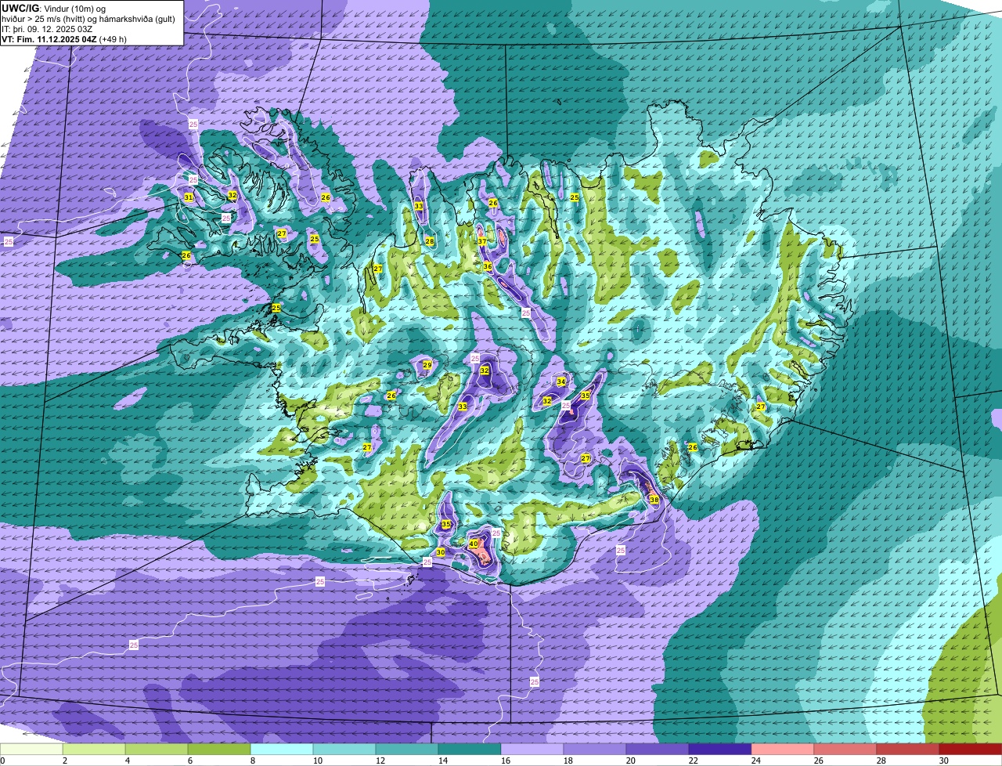The width and height of the screenshot is (1002, 766).
Task: Click the legend scale label 30
Action: click(944, 761)
